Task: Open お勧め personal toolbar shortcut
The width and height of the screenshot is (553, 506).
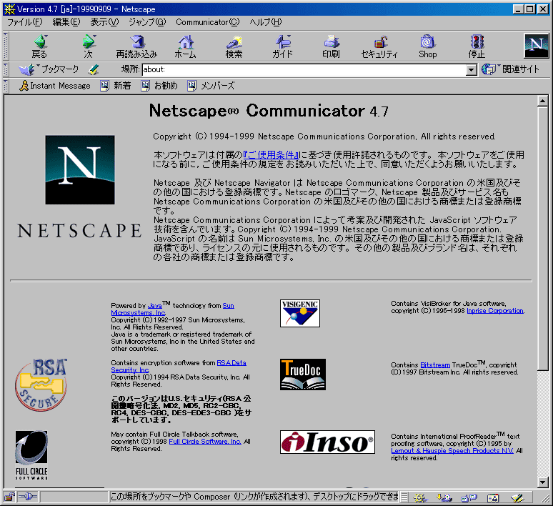Action: click(x=159, y=86)
